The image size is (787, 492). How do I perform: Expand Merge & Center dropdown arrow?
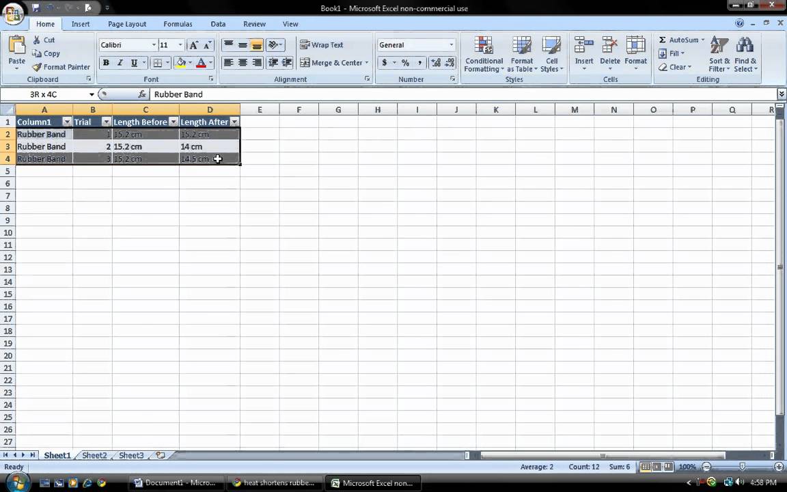click(x=367, y=63)
